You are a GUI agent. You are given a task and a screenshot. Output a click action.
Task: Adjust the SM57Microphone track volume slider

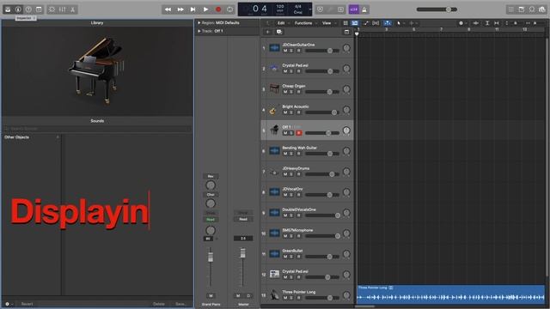coord(322,236)
